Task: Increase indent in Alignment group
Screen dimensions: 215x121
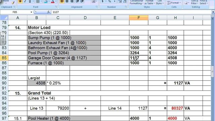Action: click(x=82, y=1)
